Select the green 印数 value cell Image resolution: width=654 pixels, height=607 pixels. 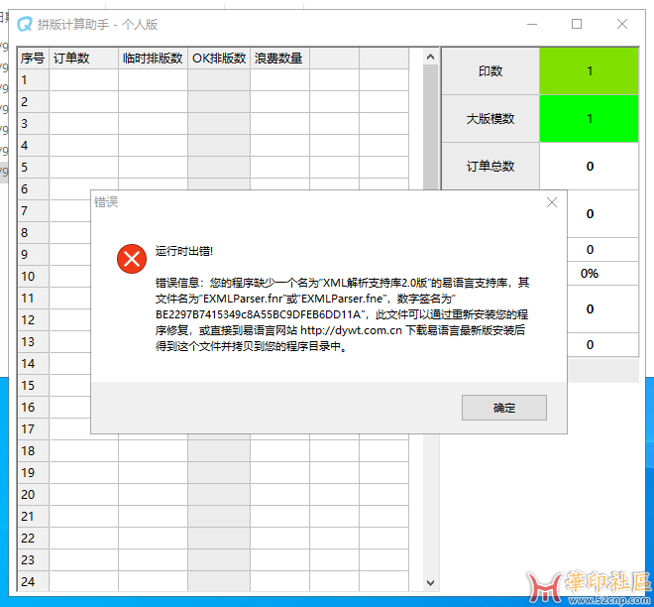[x=589, y=71]
